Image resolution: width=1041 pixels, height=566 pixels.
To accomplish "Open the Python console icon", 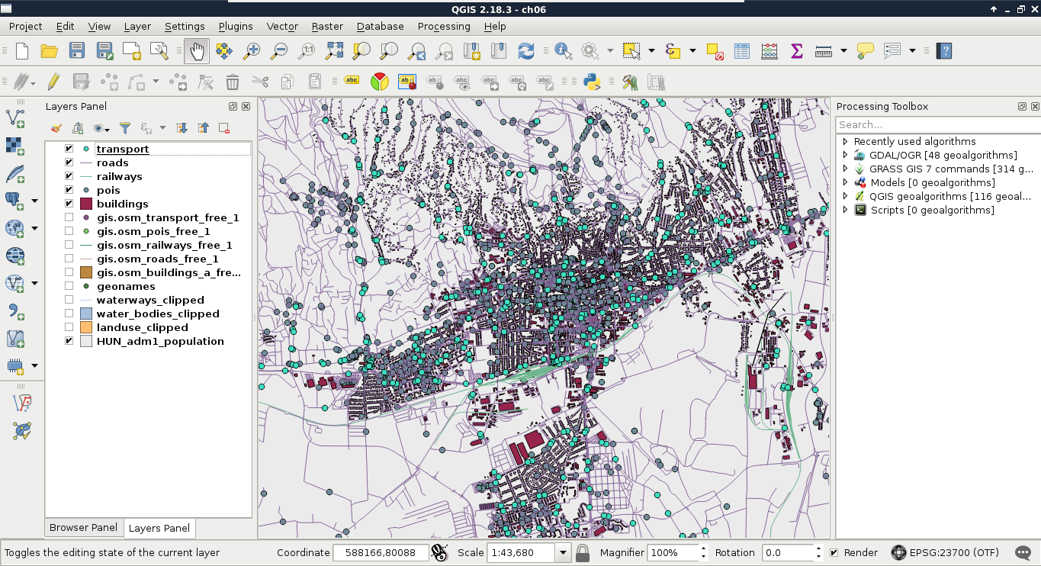I will (x=591, y=82).
